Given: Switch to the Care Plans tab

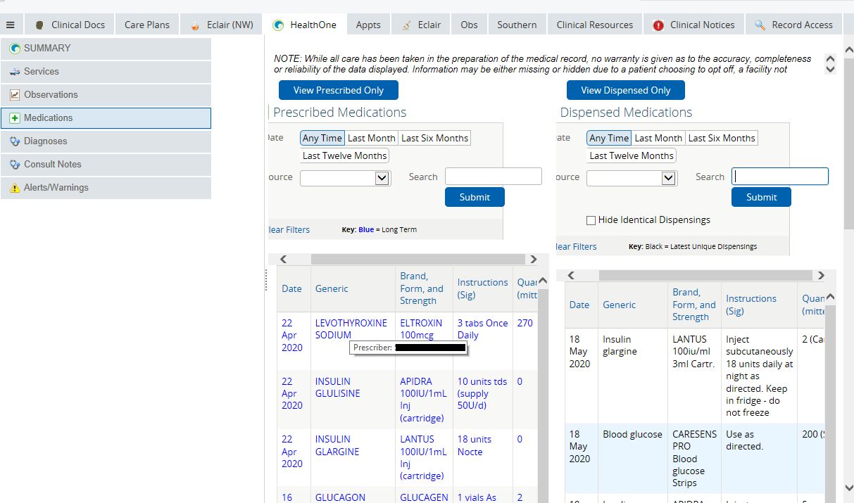Looking at the screenshot, I should (x=147, y=25).
